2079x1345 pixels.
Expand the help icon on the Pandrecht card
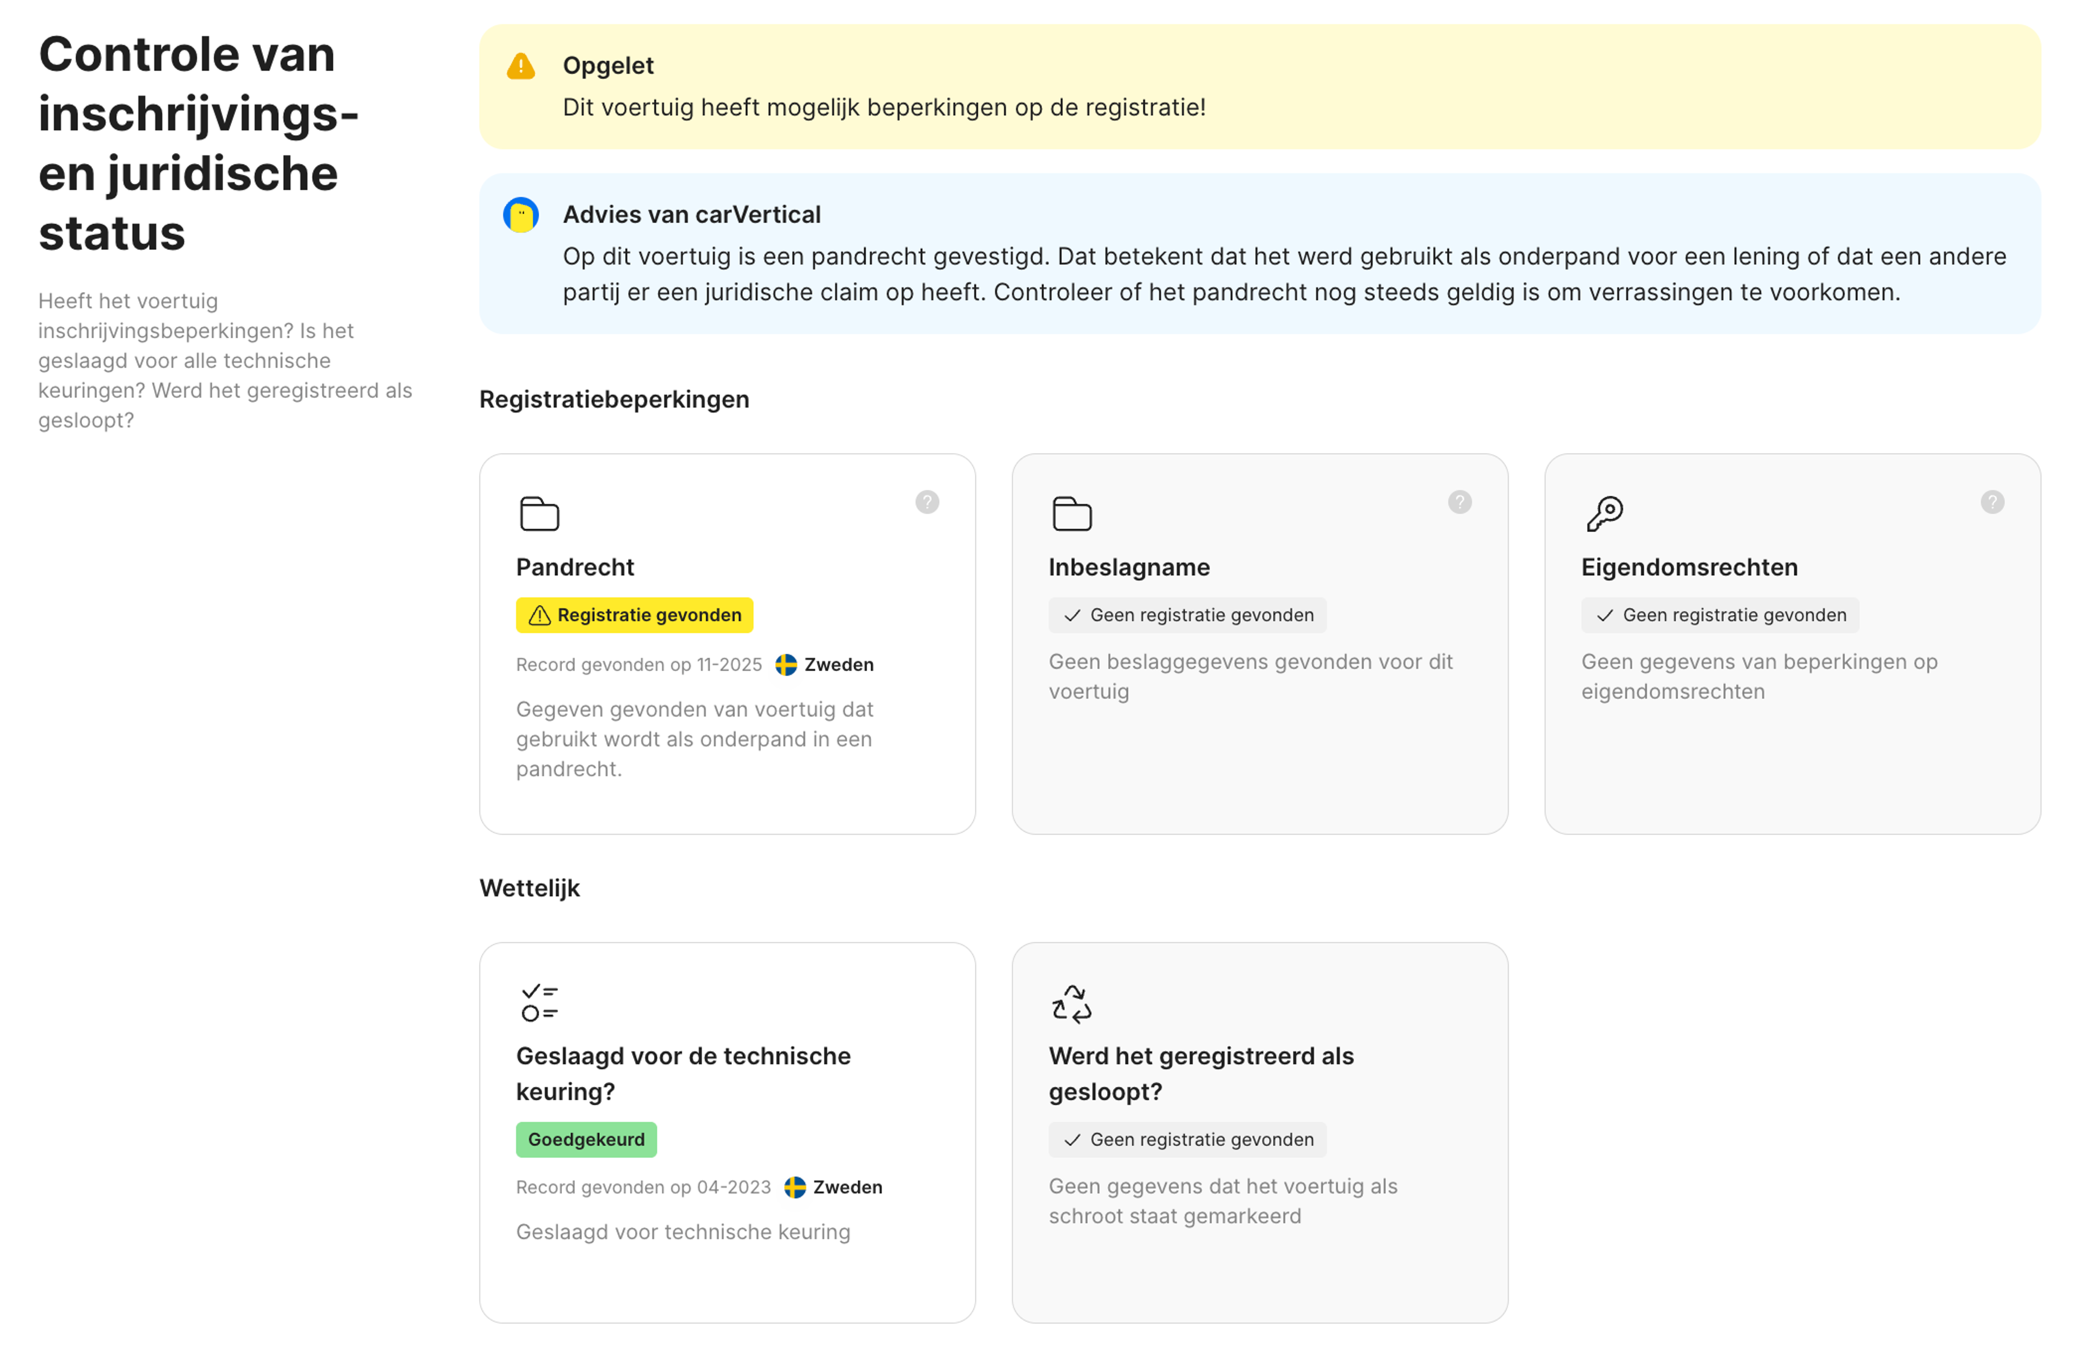point(927,501)
